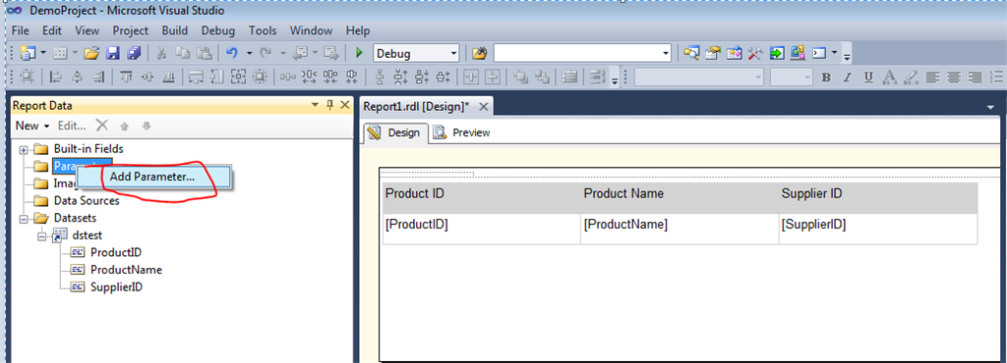This screenshot has height=363, width=1007.
Task: Delete selected item with X icon in Report Data
Action: coord(101,126)
